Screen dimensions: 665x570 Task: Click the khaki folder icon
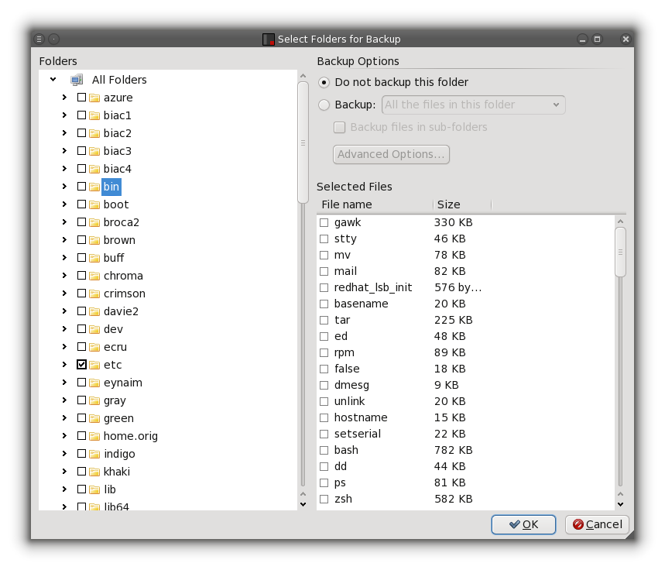tap(95, 472)
